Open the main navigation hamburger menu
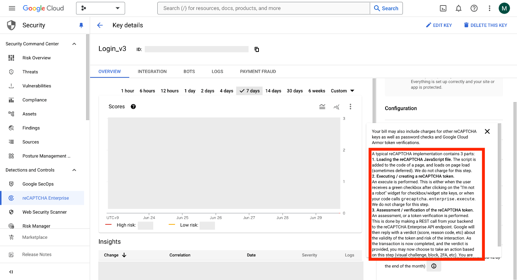Image resolution: width=517 pixels, height=280 pixels. pyautogui.click(x=12, y=8)
